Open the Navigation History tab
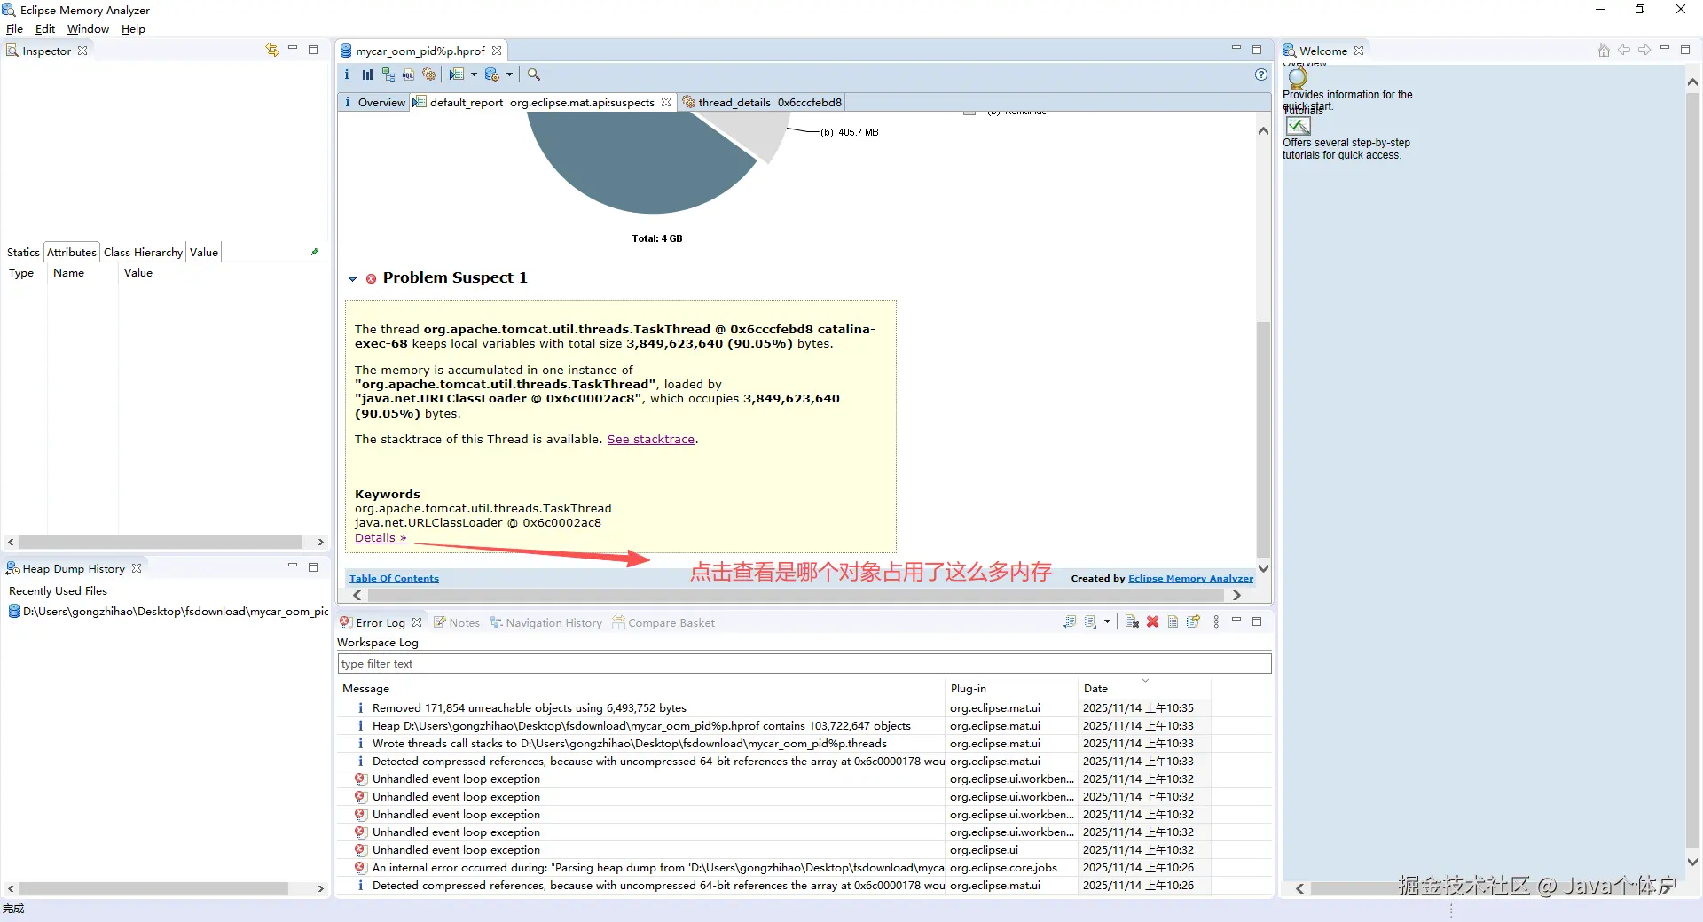This screenshot has width=1703, height=922. coord(546,622)
